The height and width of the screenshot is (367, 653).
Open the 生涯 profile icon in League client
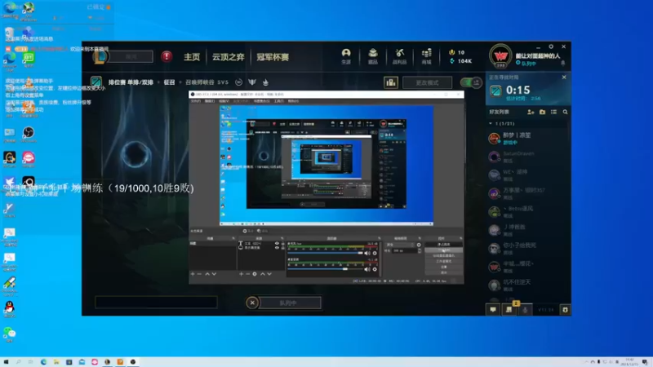346,55
